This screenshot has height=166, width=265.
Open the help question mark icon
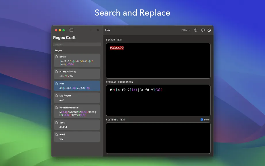tap(195, 30)
